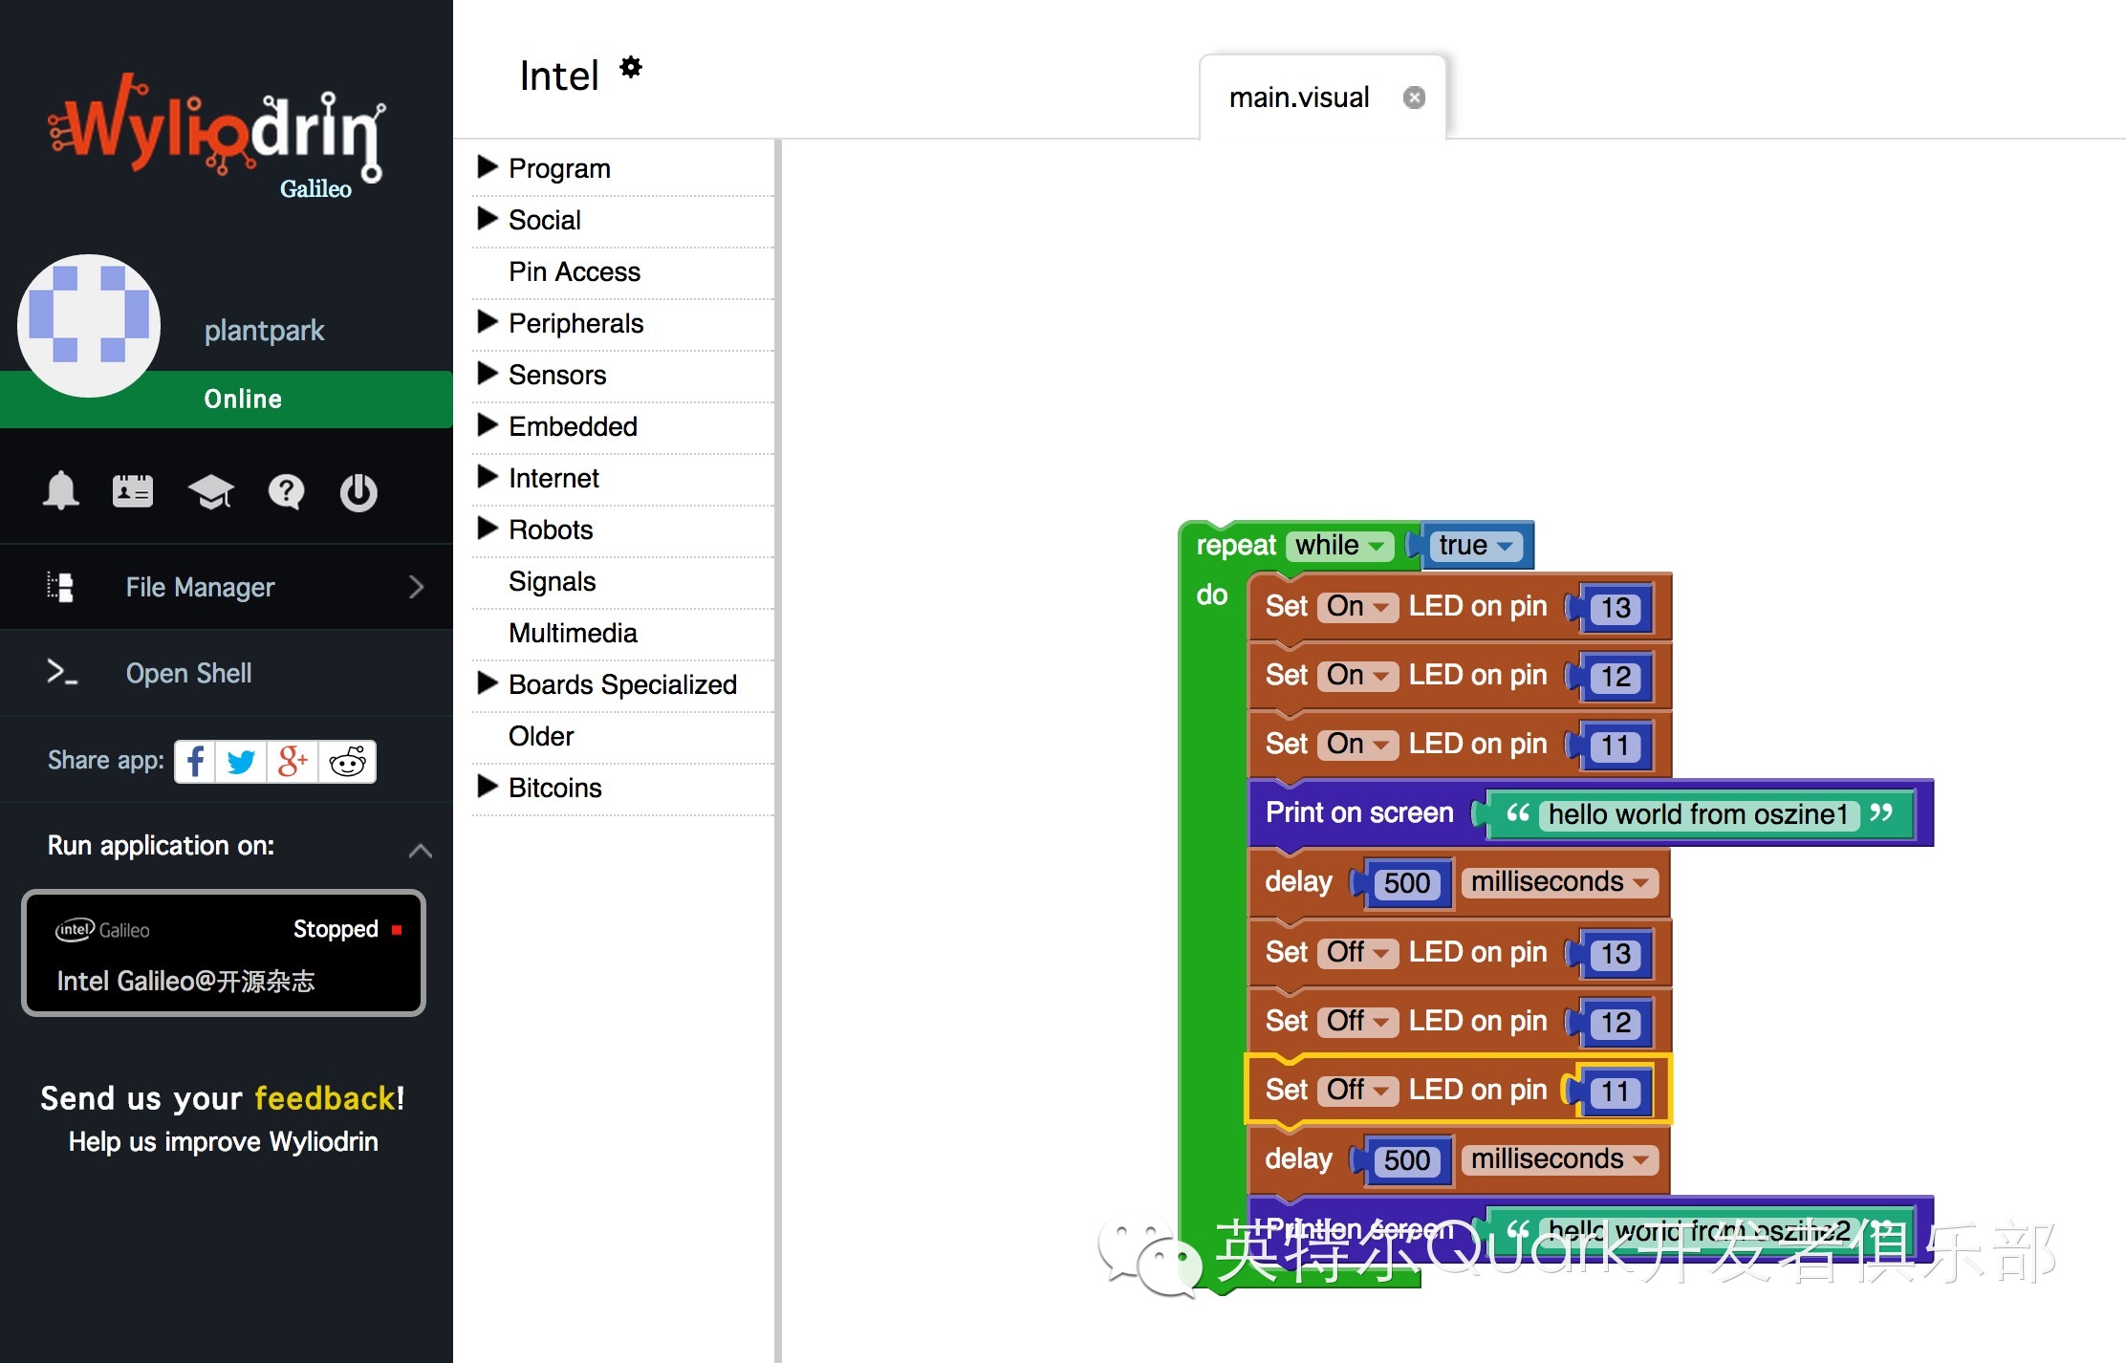Expand the Sensors category
The width and height of the screenshot is (2126, 1363).
[x=557, y=375]
